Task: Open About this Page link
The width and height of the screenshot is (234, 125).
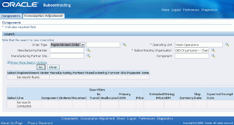Action: click(x=12, y=123)
